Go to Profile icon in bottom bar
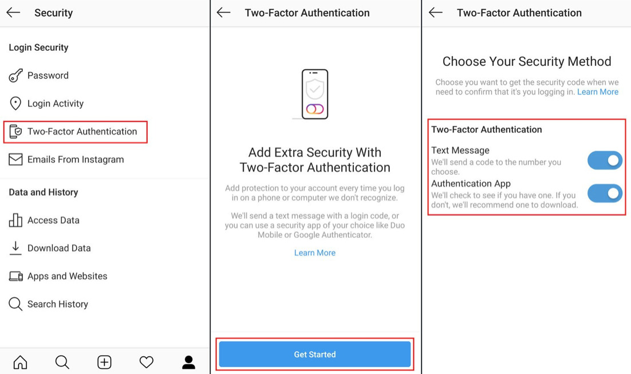This screenshot has width=631, height=374. pos(188,362)
